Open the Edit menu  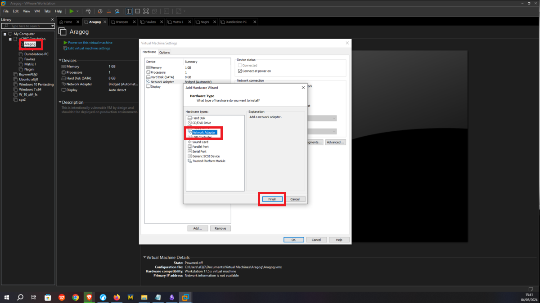tap(16, 11)
